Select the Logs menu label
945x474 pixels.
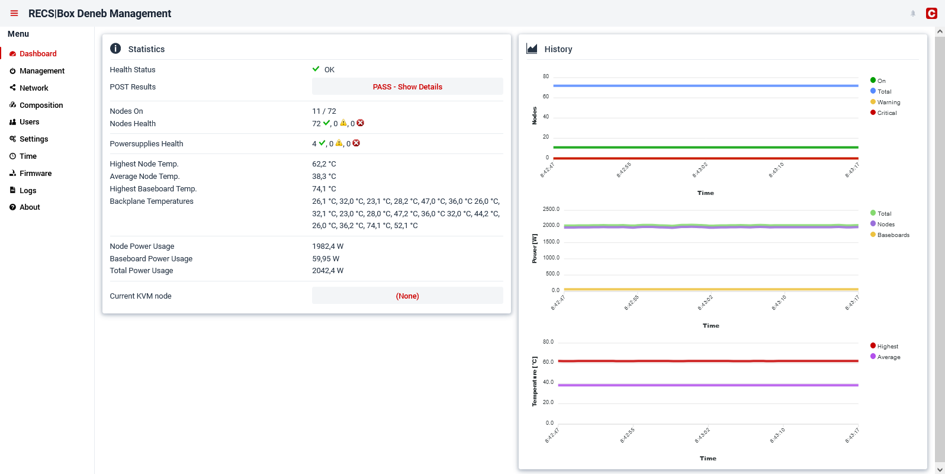[x=28, y=191]
